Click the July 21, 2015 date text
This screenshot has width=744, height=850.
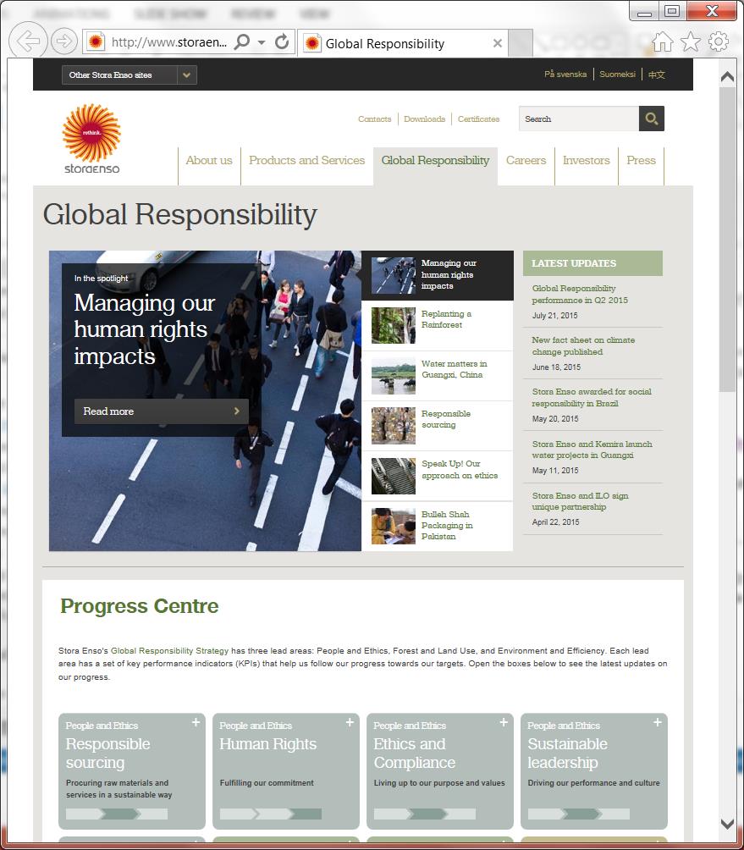[554, 316]
